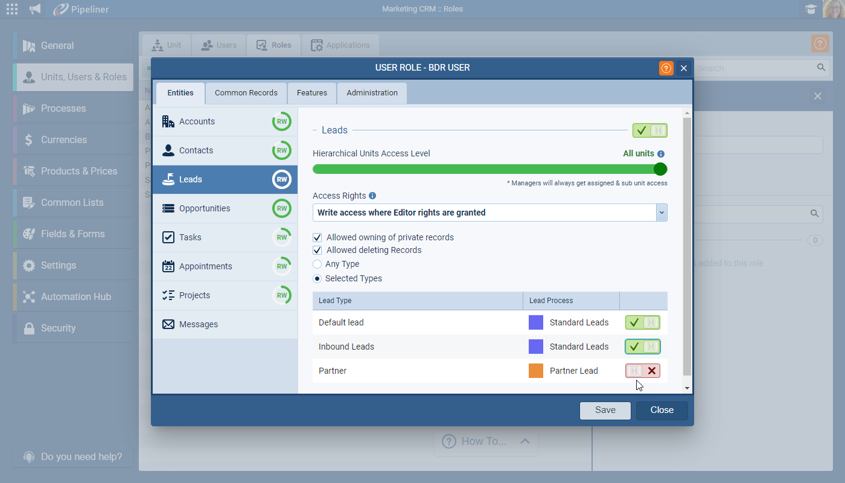Enable the Partner lead type toggle
Image resolution: width=845 pixels, height=483 pixels.
(642, 371)
